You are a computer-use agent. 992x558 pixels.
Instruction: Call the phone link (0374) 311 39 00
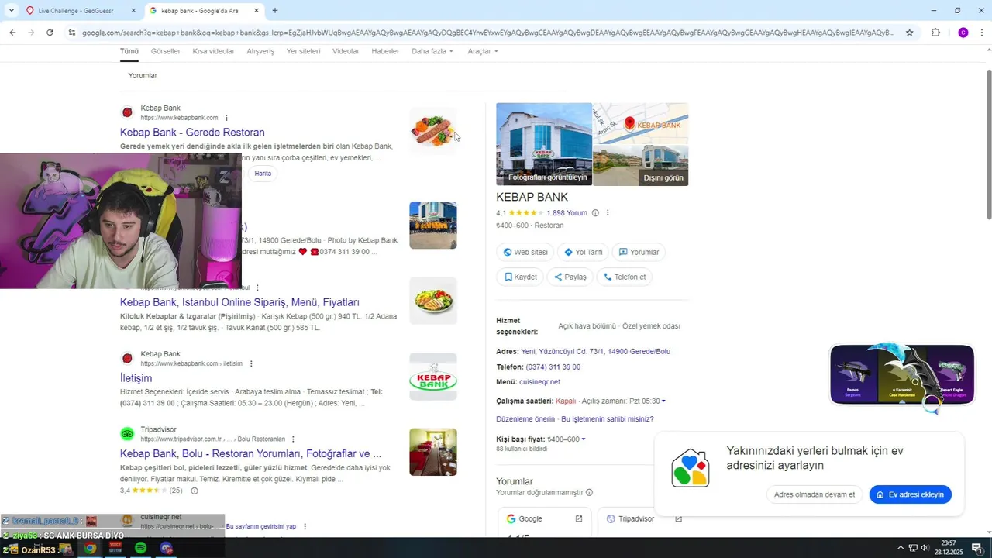click(553, 367)
